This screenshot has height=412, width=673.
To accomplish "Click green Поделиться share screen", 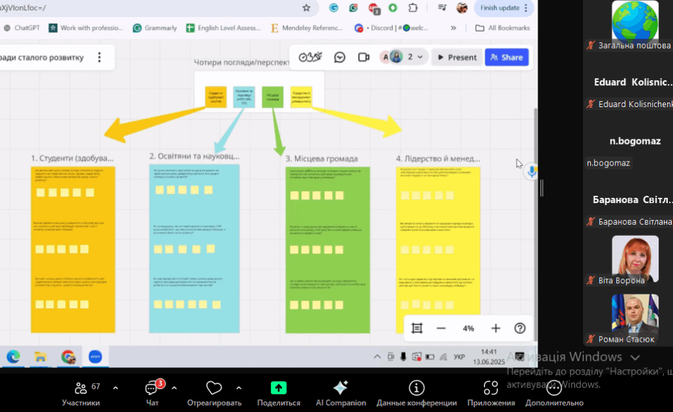I will click(x=279, y=394).
